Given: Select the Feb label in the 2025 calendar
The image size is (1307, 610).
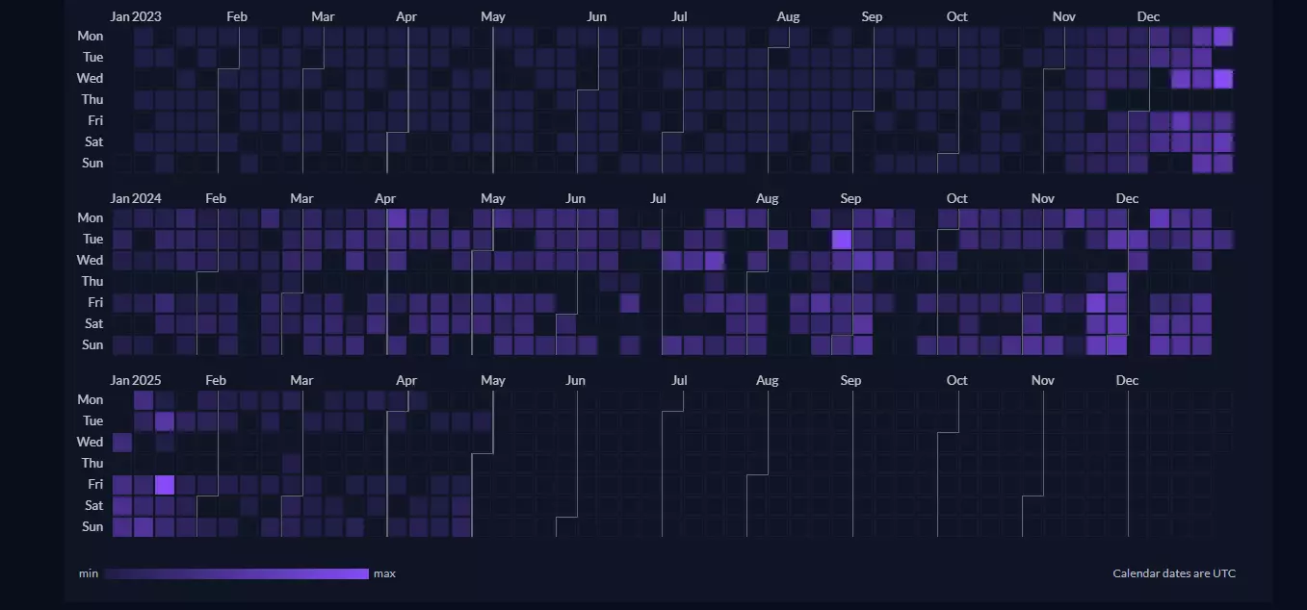Looking at the screenshot, I should point(216,380).
